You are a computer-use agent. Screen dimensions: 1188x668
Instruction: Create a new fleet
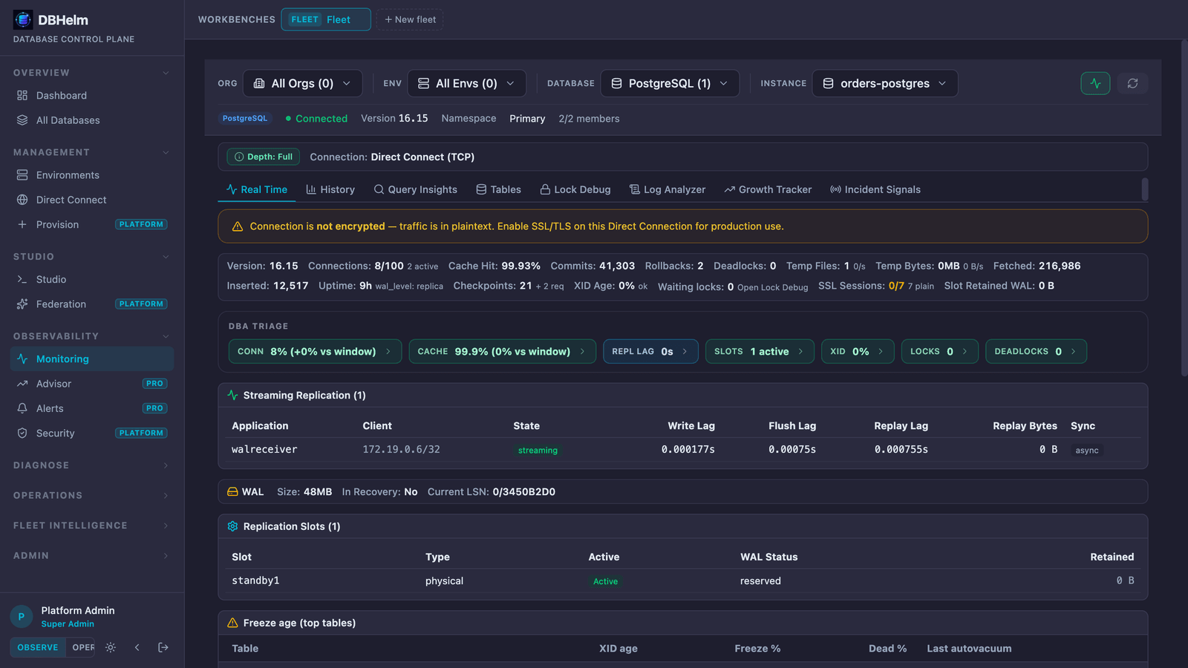[410, 19]
